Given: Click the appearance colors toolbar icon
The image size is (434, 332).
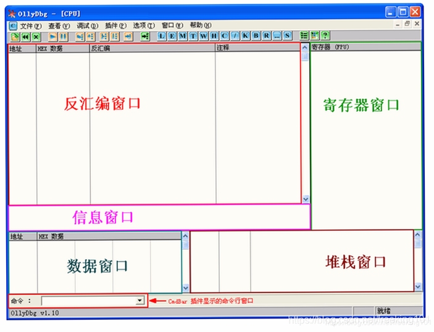Looking at the screenshot, I should click(x=315, y=35).
